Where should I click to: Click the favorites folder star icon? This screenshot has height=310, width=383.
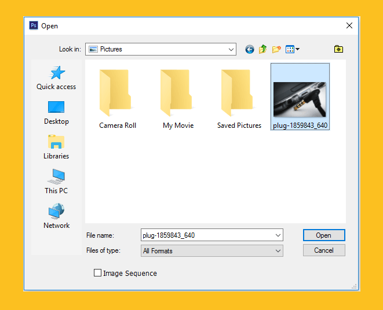click(x=338, y=49)
